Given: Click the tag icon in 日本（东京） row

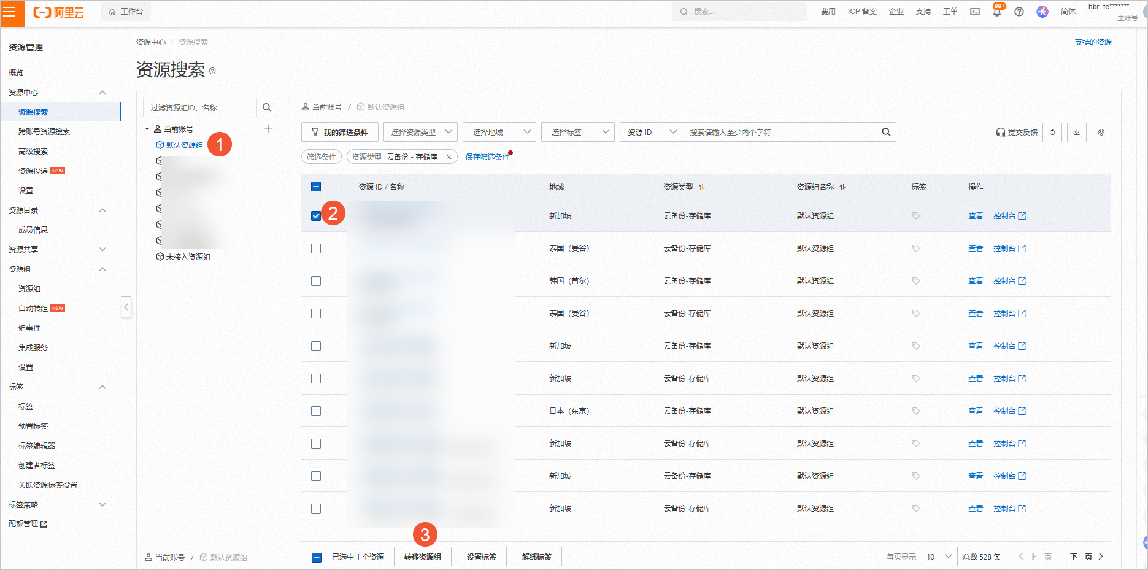Looking at the screenshot, I should click(916, 411).
